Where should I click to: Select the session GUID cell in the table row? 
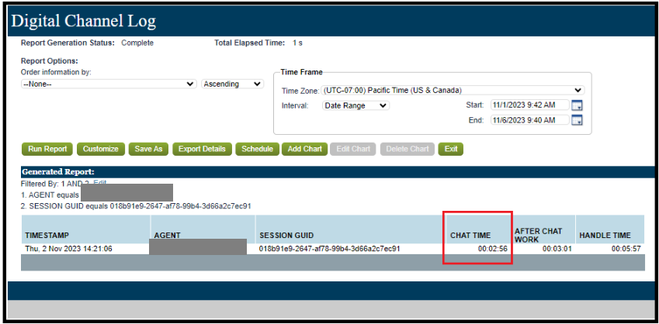pos(329,249)
